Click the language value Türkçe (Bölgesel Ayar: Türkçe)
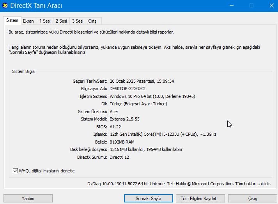Image resolution: width=278 pixels, height=204 pixels. coord(138,104)
